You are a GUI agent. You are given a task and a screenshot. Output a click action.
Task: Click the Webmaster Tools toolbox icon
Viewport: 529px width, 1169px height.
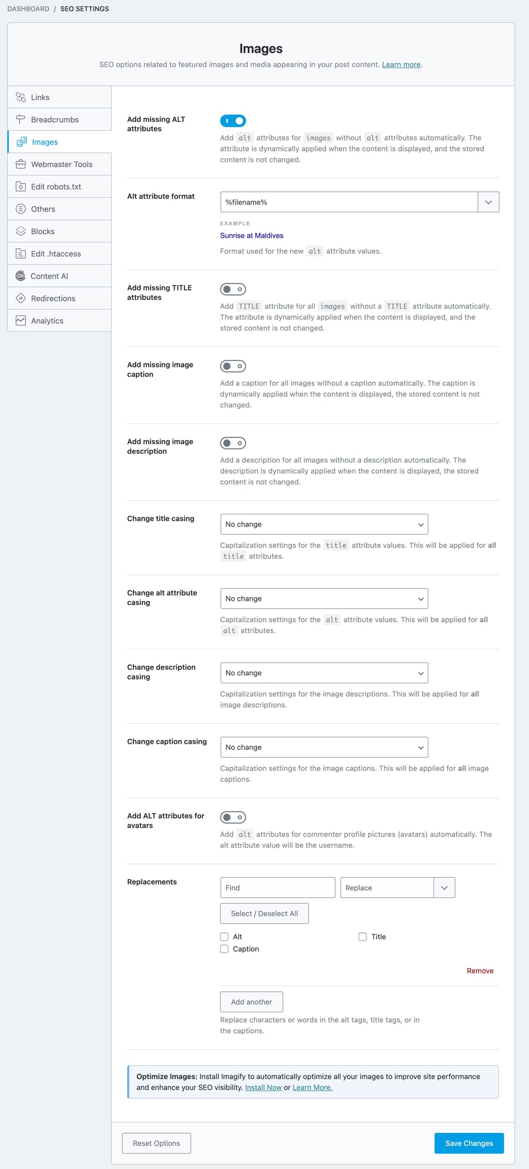point(21,164)
